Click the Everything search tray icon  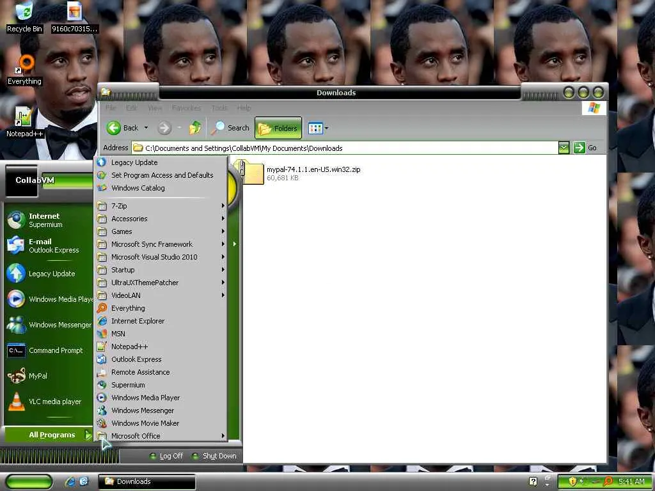[609, 482]
